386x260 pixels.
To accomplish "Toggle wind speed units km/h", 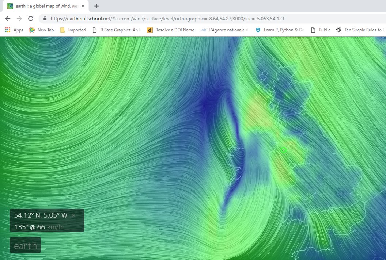I will click(55, 227).
